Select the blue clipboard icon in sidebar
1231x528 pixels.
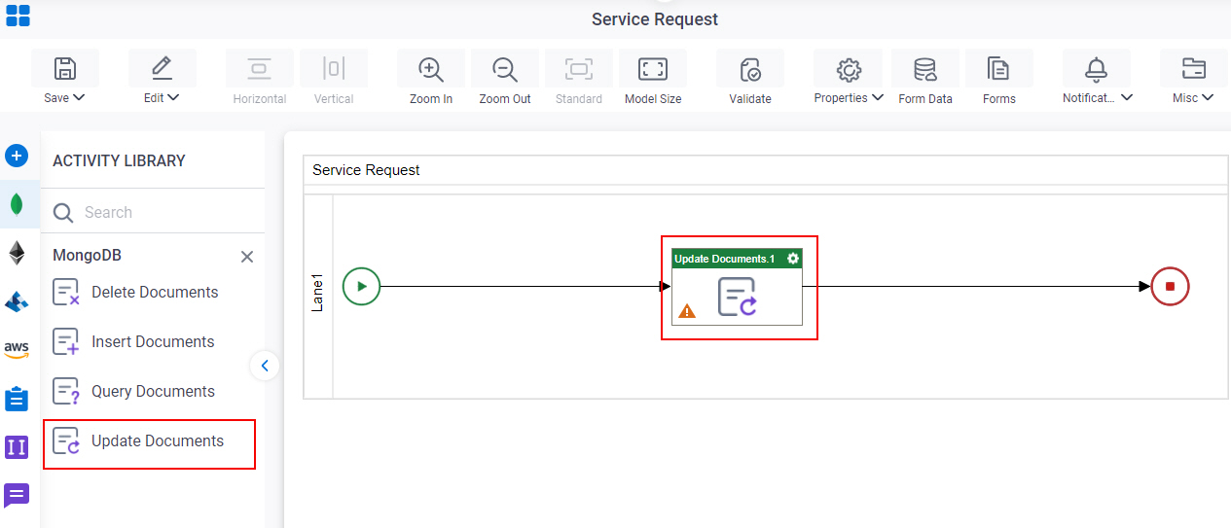pos(17,399)
